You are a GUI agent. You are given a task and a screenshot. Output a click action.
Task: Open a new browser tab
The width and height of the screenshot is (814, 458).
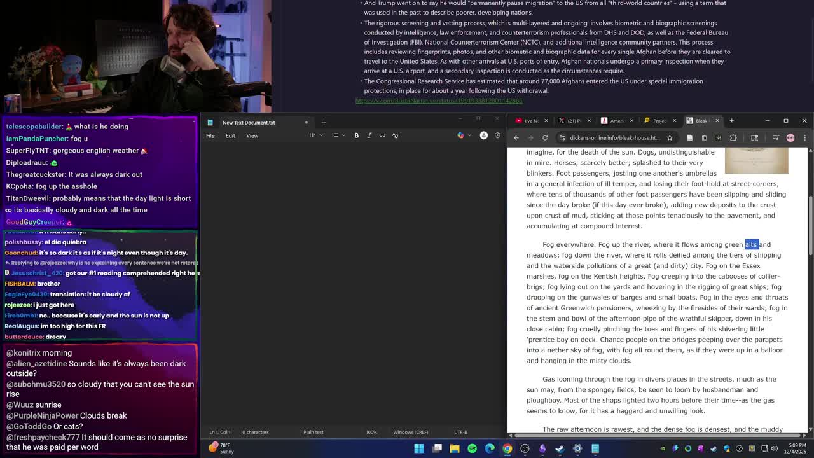point(731,121)
